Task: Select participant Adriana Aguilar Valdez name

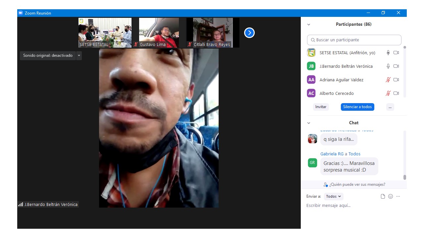Action: (342, 80)
